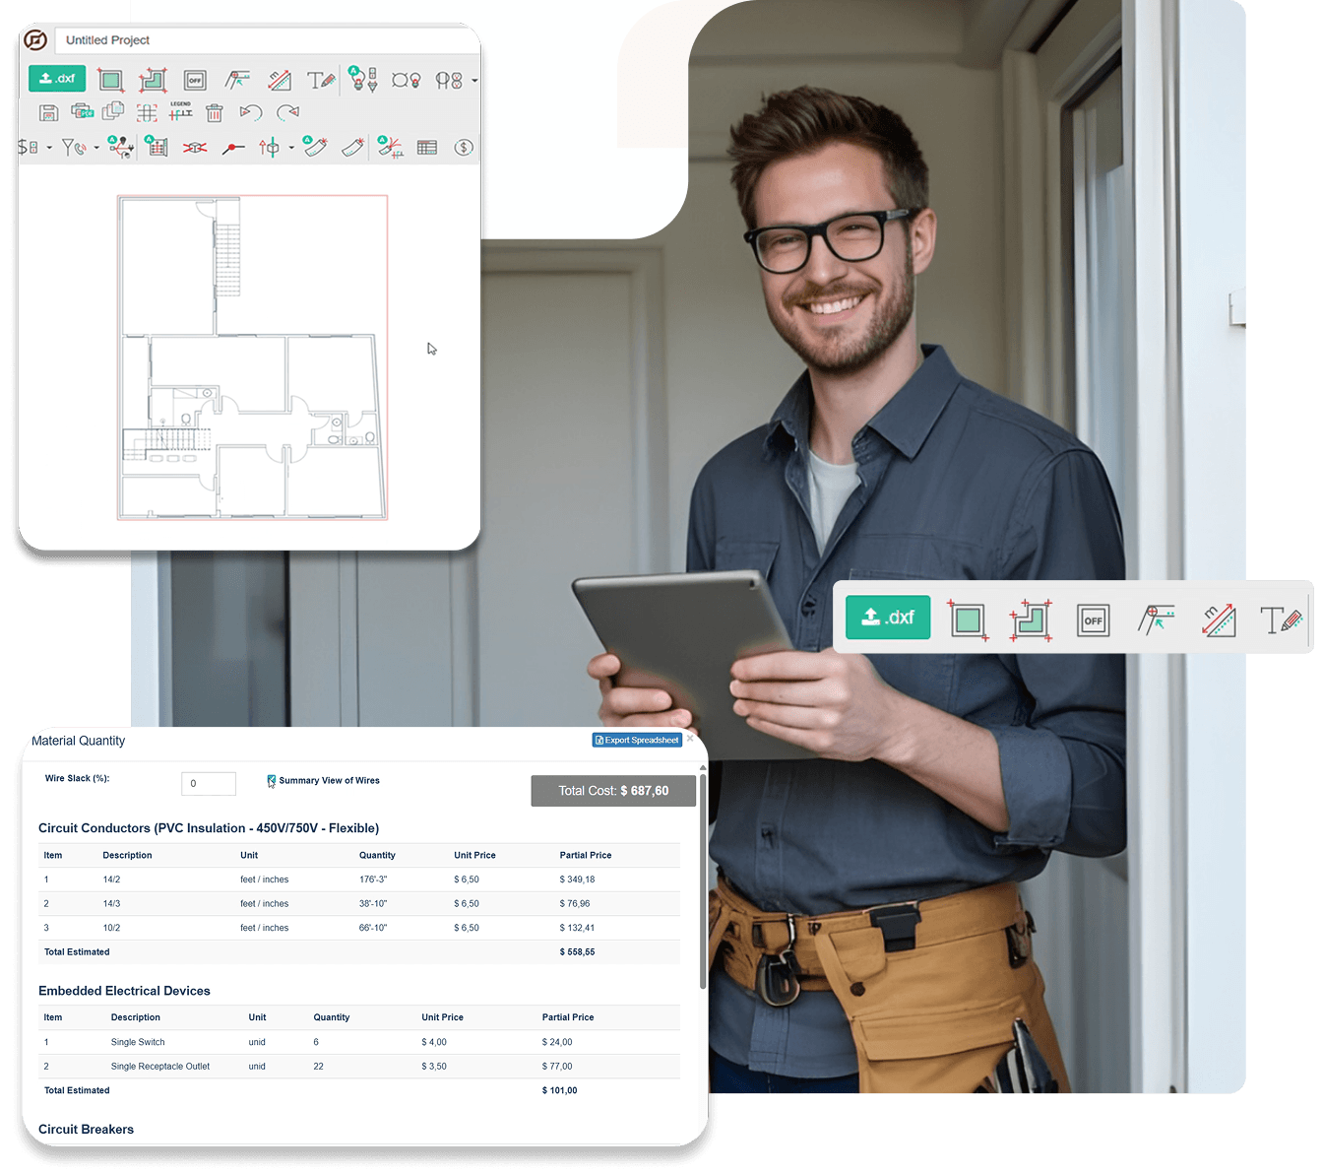Expand dropdown beside the telephone wiring tool
Image resolution: width=1323 pixels, height=1173 pixels.
pyautogui.click(x=95, y=148)
